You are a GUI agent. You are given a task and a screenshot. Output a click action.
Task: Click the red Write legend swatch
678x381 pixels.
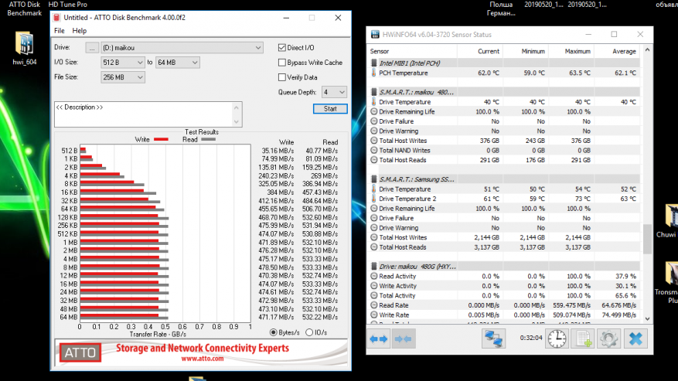point(161,139)
